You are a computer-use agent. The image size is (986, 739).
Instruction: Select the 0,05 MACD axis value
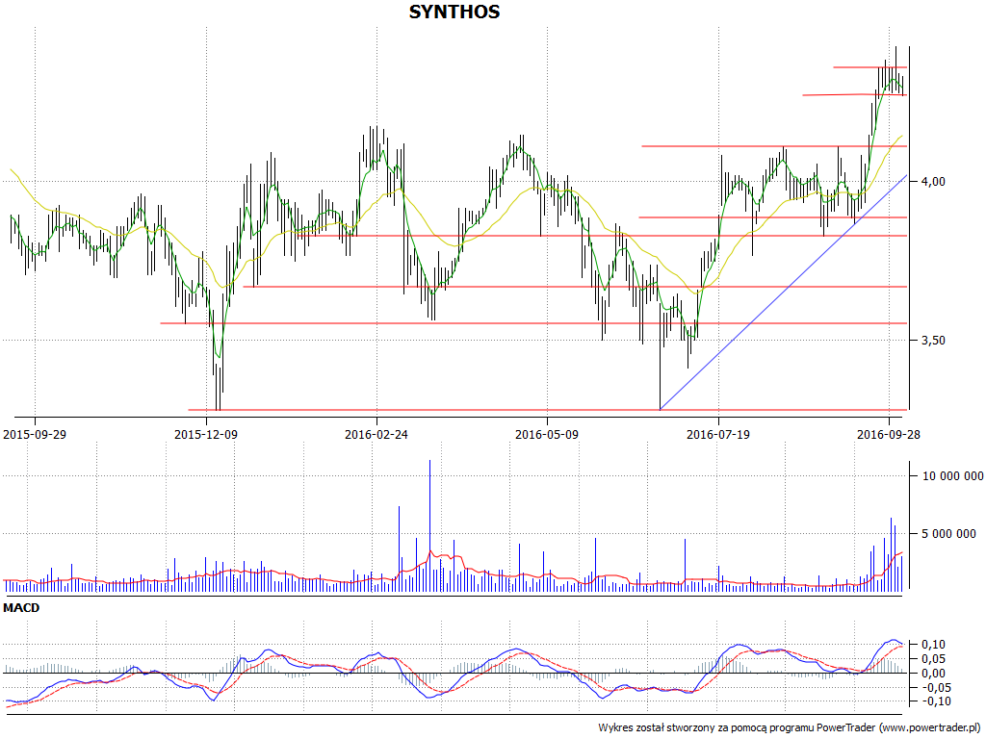click(933, 659)
